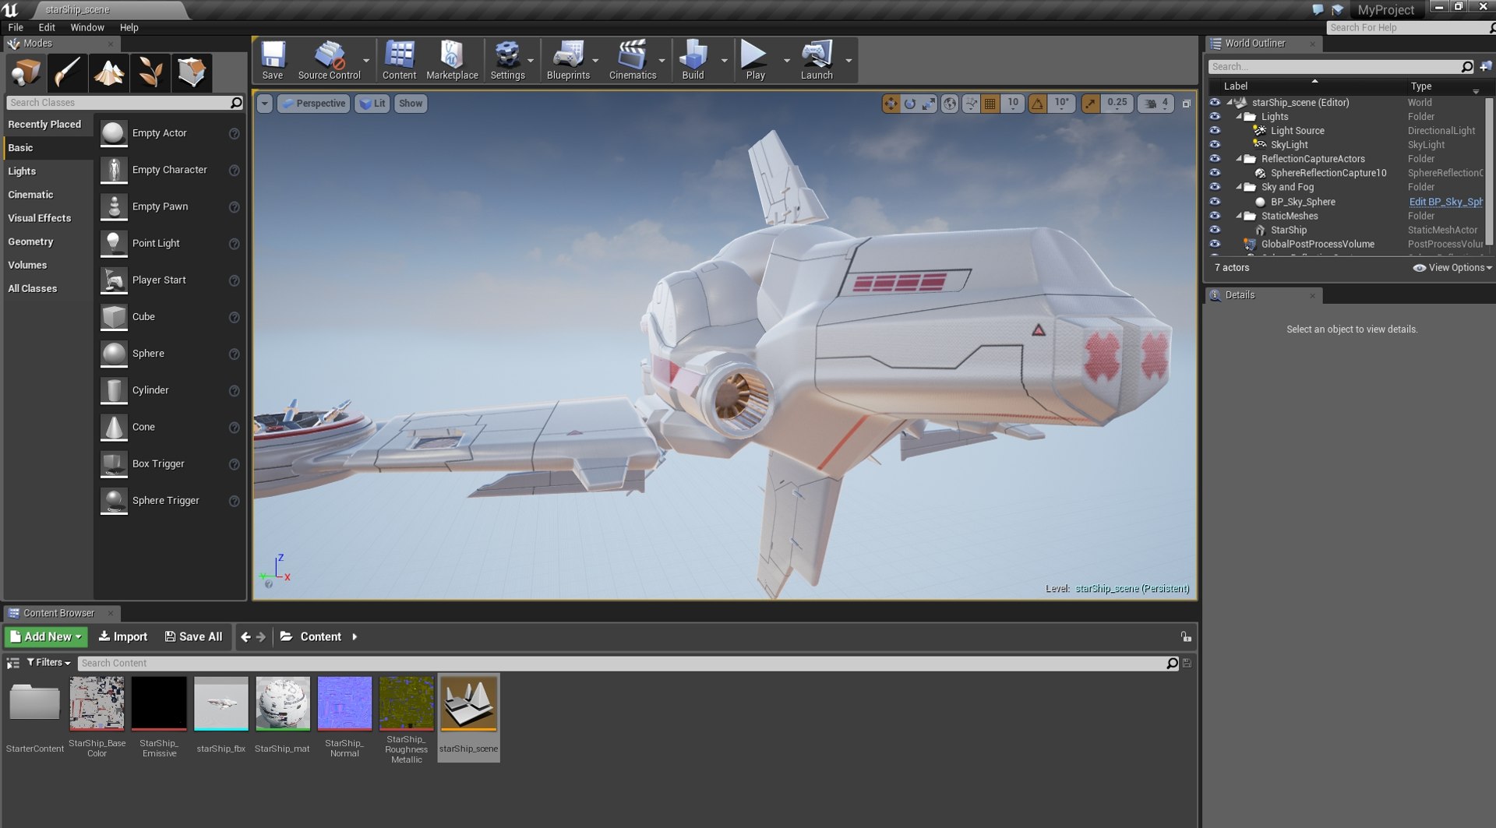Lock the Content Browser padlock icon
The height and width of the screenshot is (828, 1496).
click(1186, 637)
